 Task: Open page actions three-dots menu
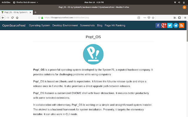point(145,18)
